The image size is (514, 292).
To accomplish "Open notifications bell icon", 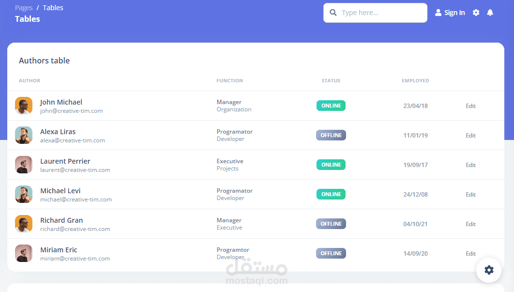I will click(x=490, y=13).
